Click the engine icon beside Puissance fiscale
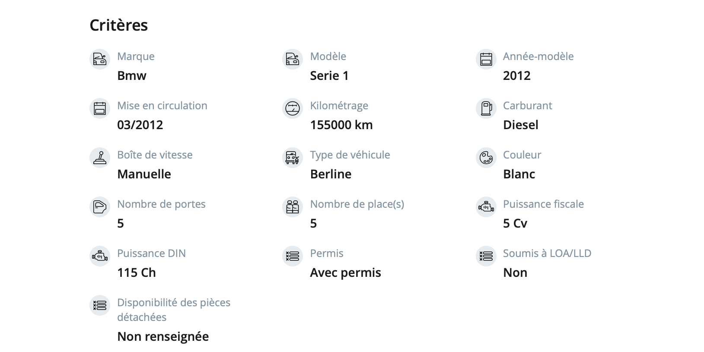This screenshot has width=704, height=352. [486, 206]
